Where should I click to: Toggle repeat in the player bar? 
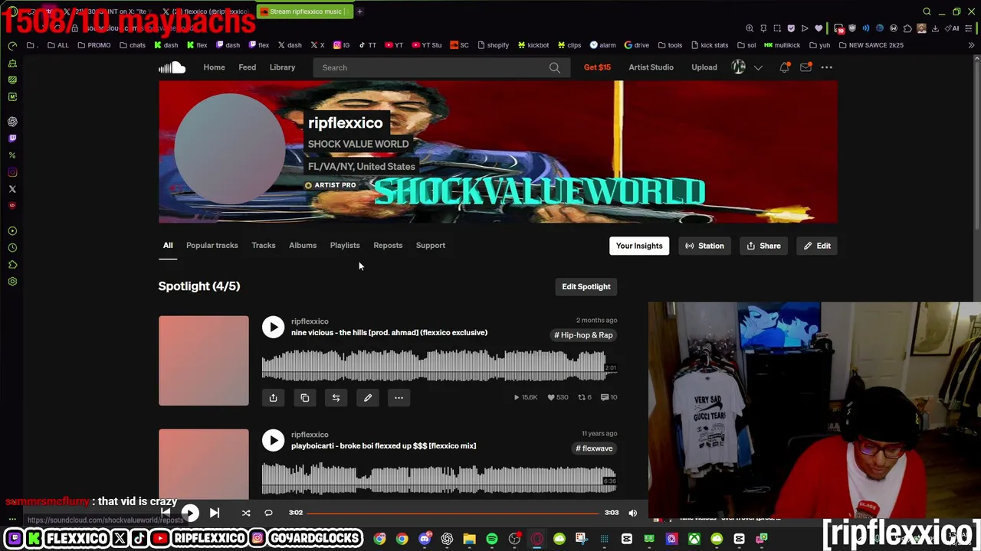click(268, 513)
